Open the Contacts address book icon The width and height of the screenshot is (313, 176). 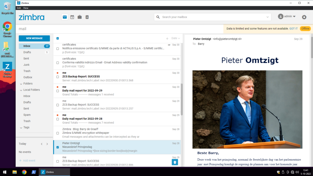(87, 17)
